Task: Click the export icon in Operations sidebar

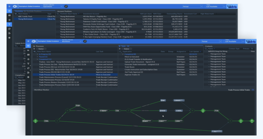Action: [x=9, y=33]
